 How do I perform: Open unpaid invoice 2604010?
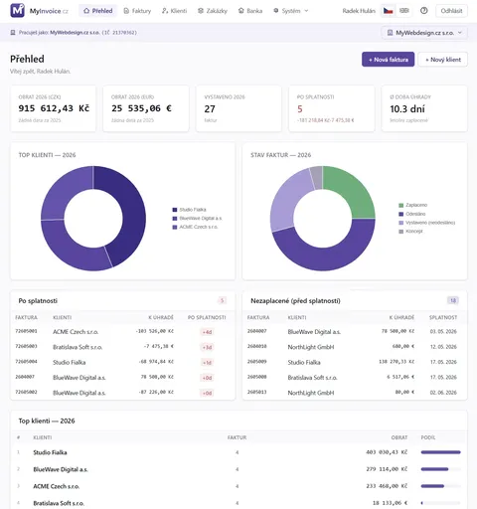tap(257, 346)
